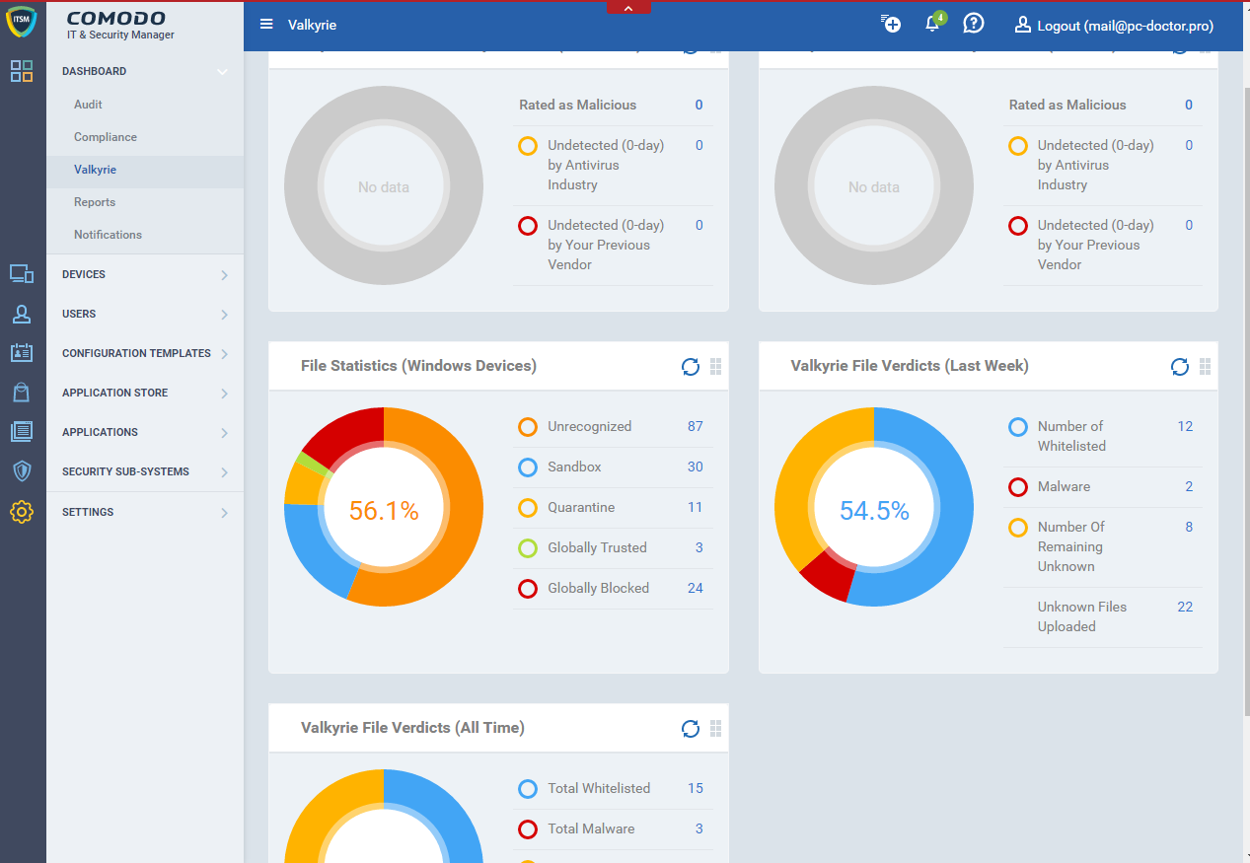Select Valkyrie in the dashboard menu
Image resolution: width=1250 pixels, height=863 pixels.
(95, 170)
